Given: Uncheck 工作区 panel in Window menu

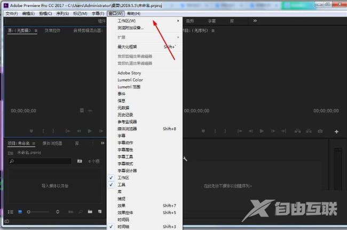Looking at the screenshot, I should [145, 178].
